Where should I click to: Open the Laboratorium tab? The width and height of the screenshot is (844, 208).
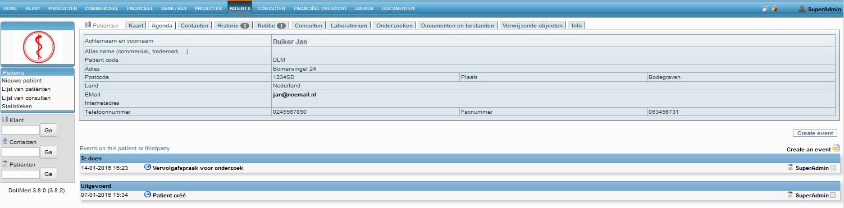tap(349, 25)
